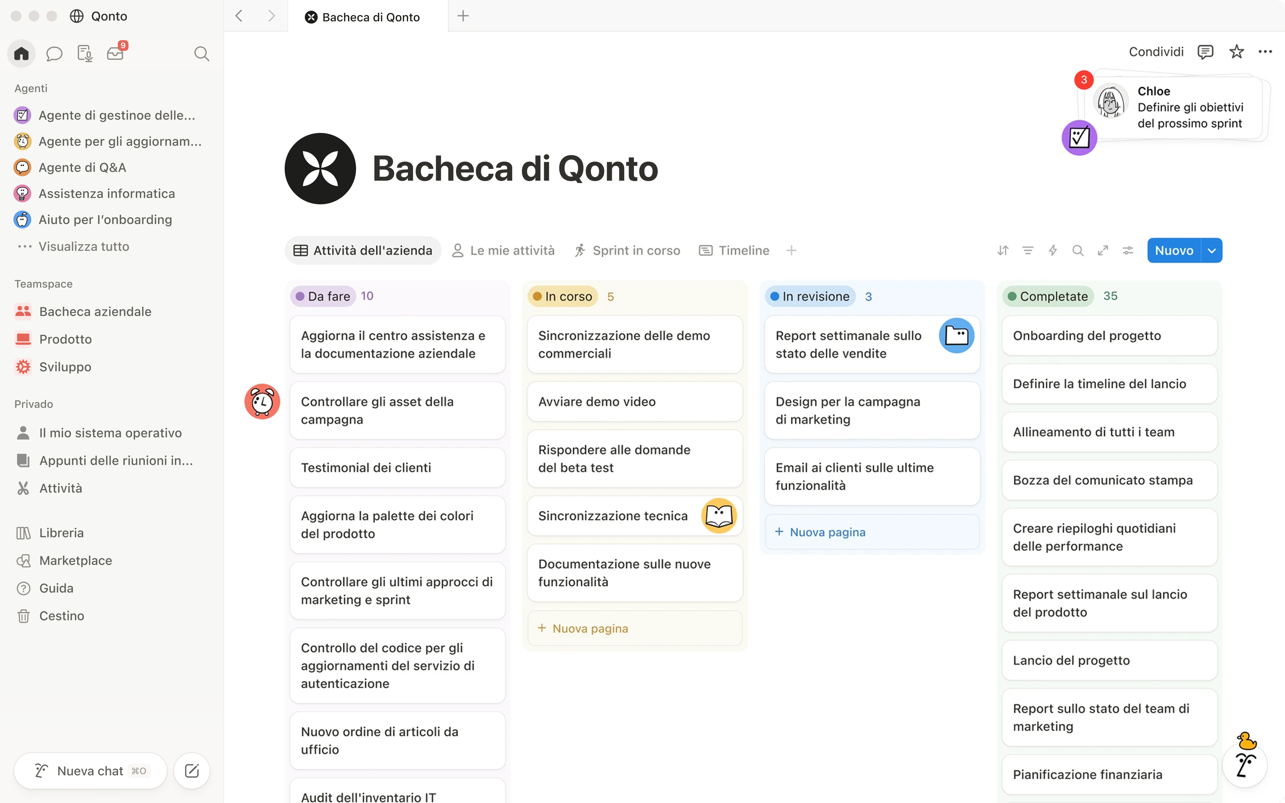Add a new tab with plus icon
The image size is (1285, 803).
pyautogui.click(x=463, y=16)
